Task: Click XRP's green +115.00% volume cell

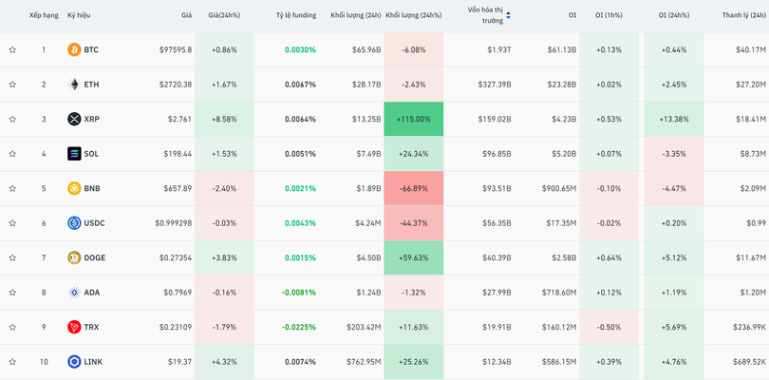Action: pyautogui.click(x=413, y=119)
